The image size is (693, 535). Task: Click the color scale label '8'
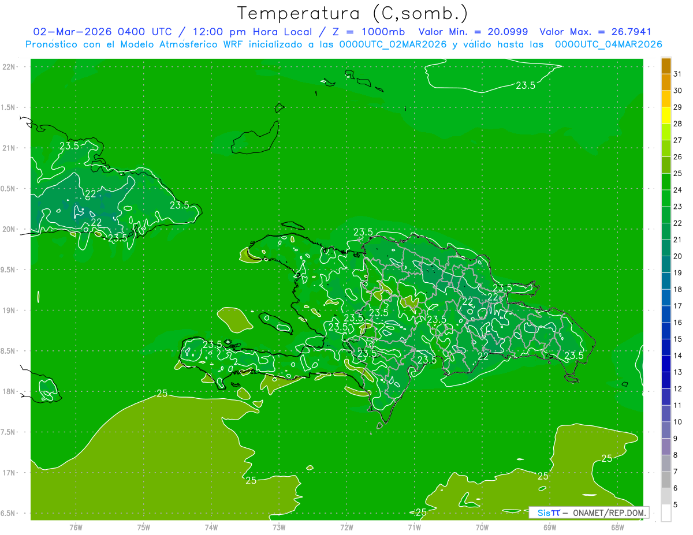(x=676, y=455)
